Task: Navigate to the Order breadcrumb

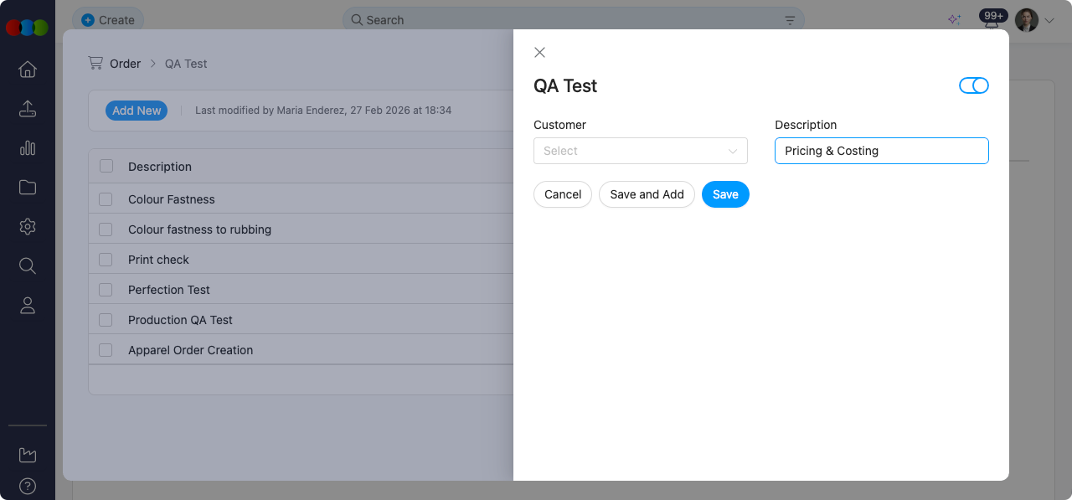Action: [126, 63]
